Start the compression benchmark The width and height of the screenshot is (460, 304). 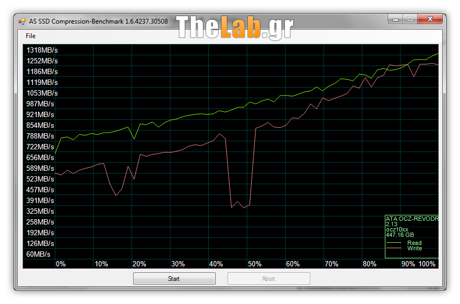pos(174,278)
